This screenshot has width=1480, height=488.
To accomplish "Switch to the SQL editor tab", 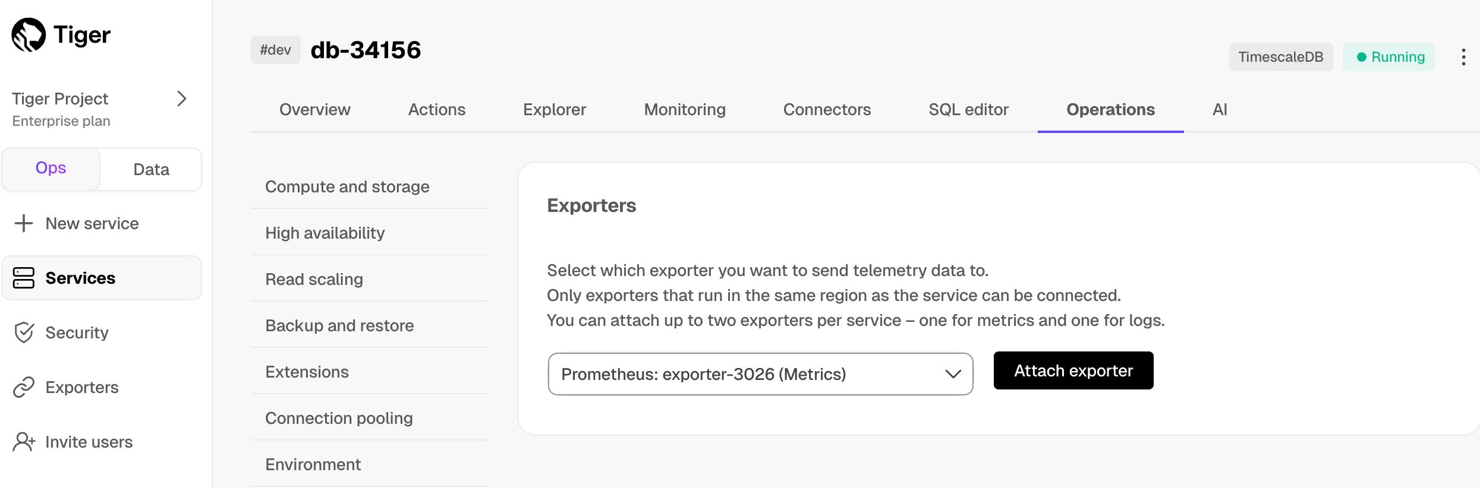I will tap(968, 110).
